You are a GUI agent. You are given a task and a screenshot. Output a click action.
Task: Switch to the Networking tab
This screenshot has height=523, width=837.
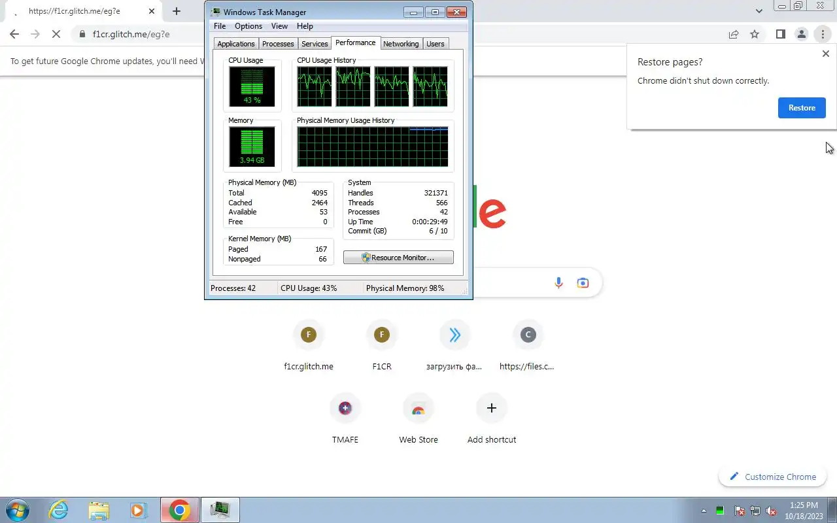point(401,44)
